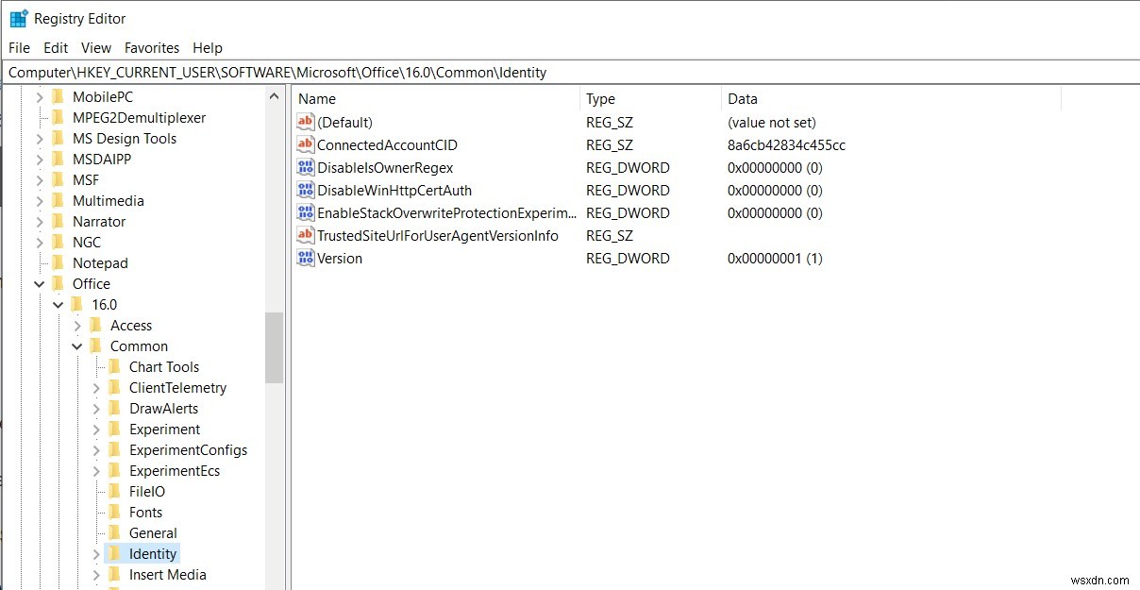The height and width of the screenshot is (590, 1140).
Task: Click the Identity folder icon
Action: (115, 553)
